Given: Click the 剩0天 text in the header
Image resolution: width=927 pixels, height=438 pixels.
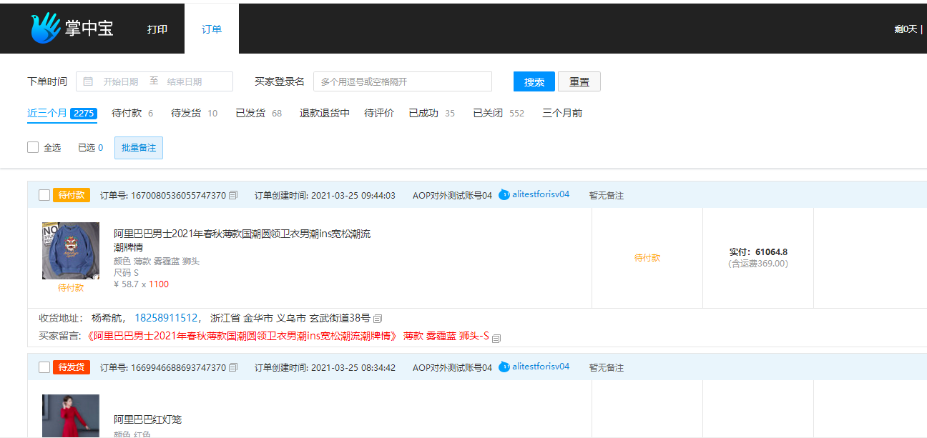Looking at the screenshot, I should click(x=906, y=29).
